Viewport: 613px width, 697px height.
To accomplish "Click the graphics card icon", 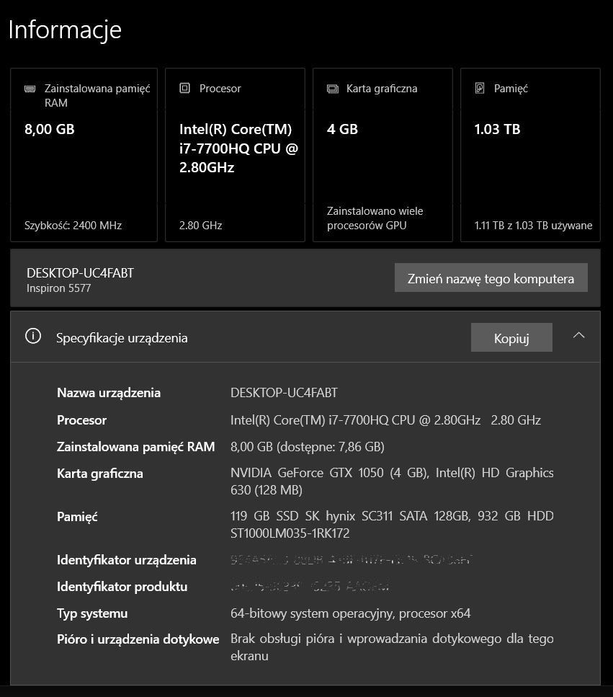I will [333, 89].
